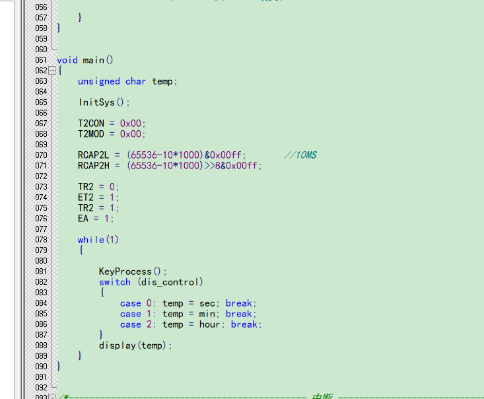Click line number 070 in the gutter
The width and height of the screenshot is (484, 399).
pyautogui.click(x=41, y=155)
